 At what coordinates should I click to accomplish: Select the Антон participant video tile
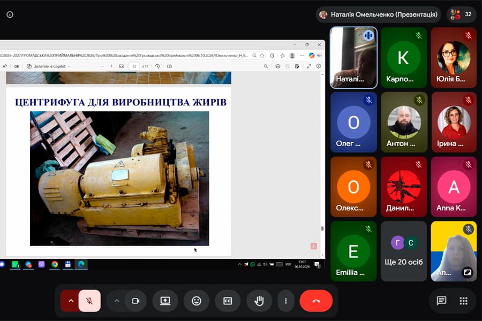404,123
